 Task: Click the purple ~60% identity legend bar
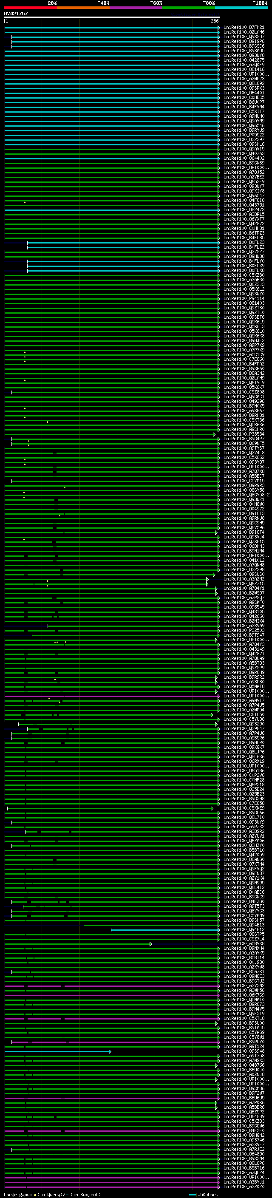(136, 8)
